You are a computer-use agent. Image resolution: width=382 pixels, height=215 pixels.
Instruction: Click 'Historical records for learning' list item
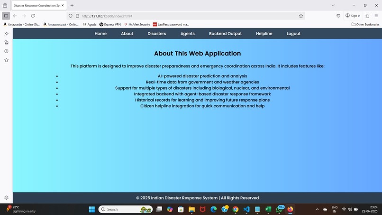click(202, 100)
